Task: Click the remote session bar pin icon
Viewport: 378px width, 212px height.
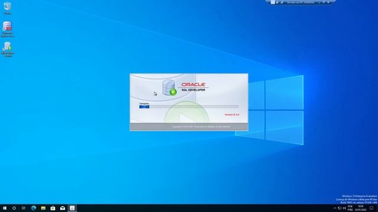Action: 277,2
